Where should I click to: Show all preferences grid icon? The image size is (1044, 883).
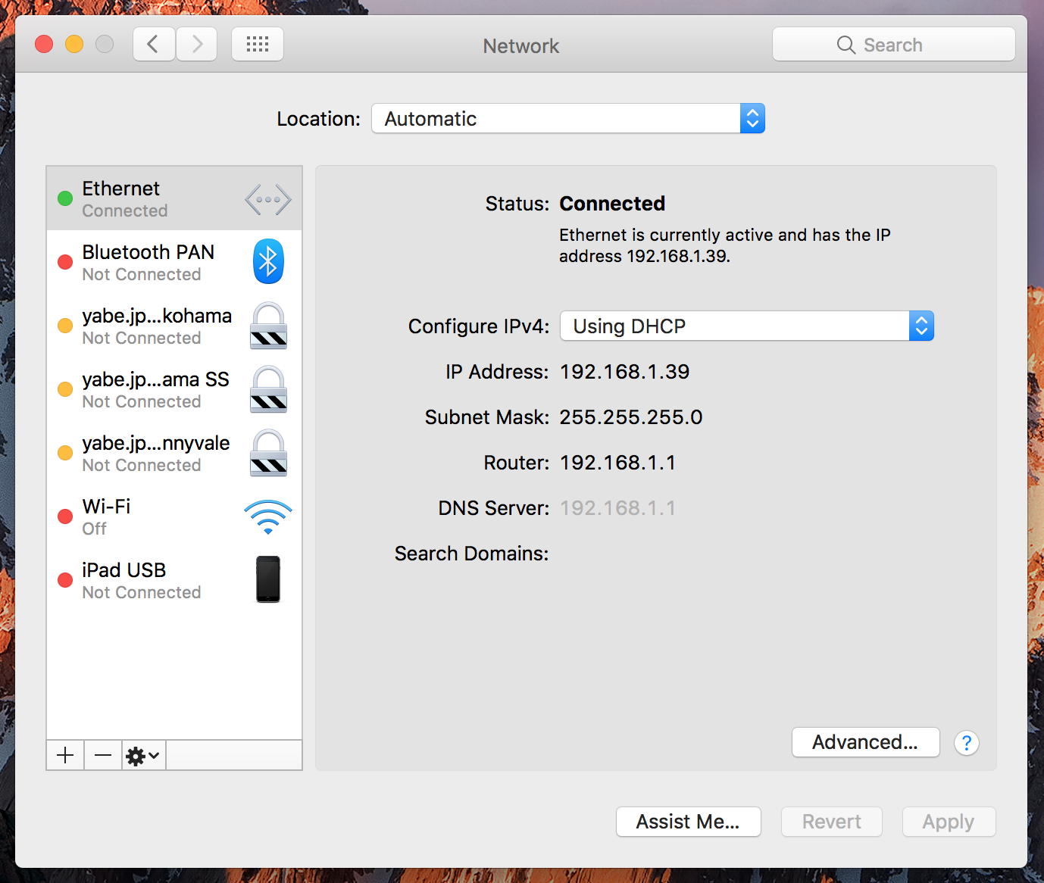pos(258,44)
